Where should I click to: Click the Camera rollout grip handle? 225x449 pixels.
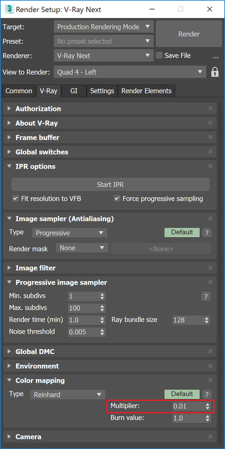(211, 437)
